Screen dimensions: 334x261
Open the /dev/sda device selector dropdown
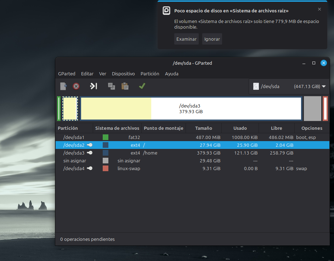tap(289, 86)
